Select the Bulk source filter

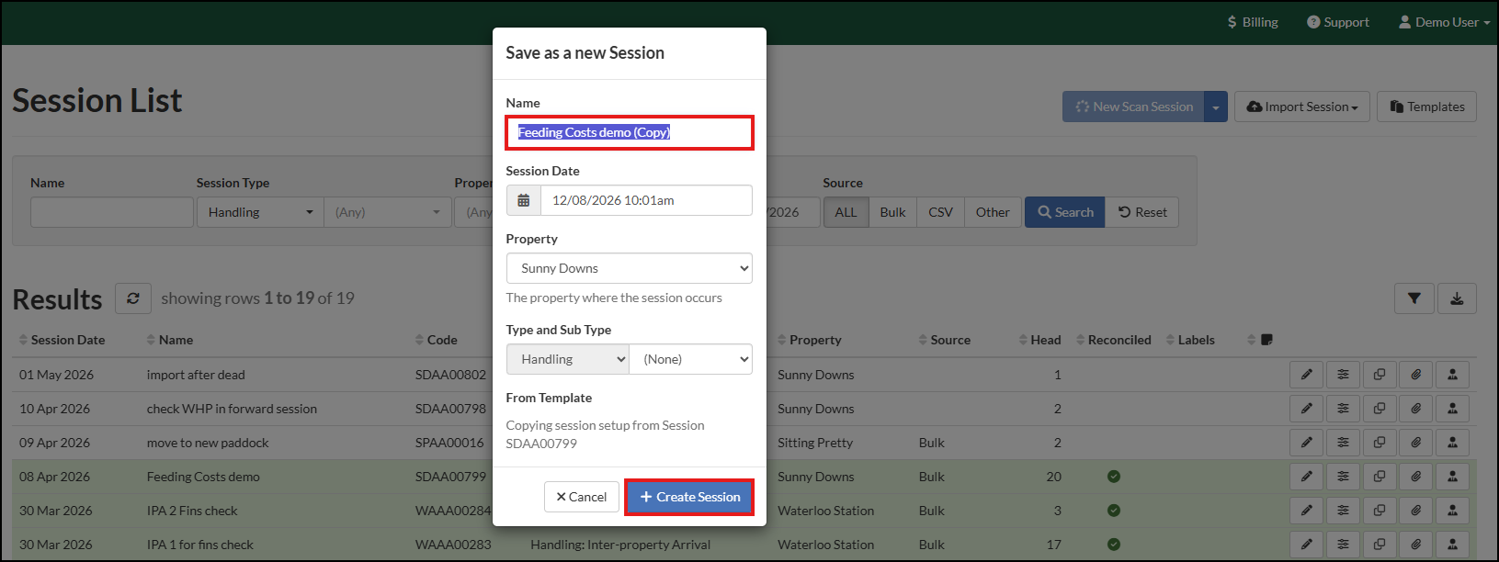click(x=892, y=212)
